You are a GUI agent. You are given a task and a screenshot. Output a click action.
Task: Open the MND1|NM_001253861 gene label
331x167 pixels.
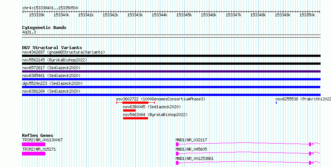[x=195, y=158]
